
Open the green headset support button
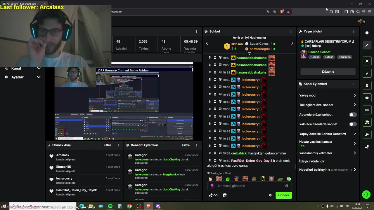(366, 194)
